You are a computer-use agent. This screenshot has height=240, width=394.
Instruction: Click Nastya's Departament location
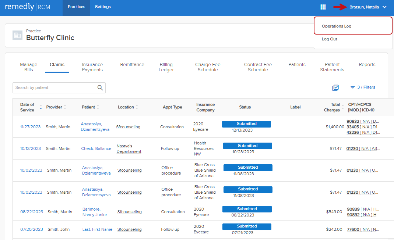pyautogui.click(x=129, y=149)
